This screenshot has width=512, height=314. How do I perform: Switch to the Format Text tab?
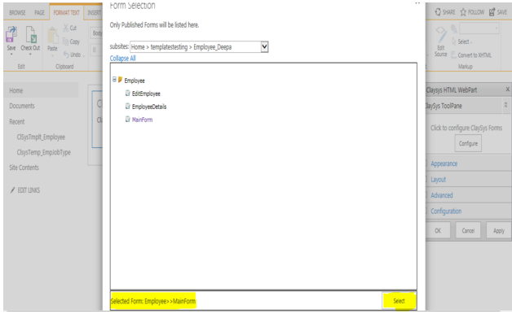click(x=66, y=12)
